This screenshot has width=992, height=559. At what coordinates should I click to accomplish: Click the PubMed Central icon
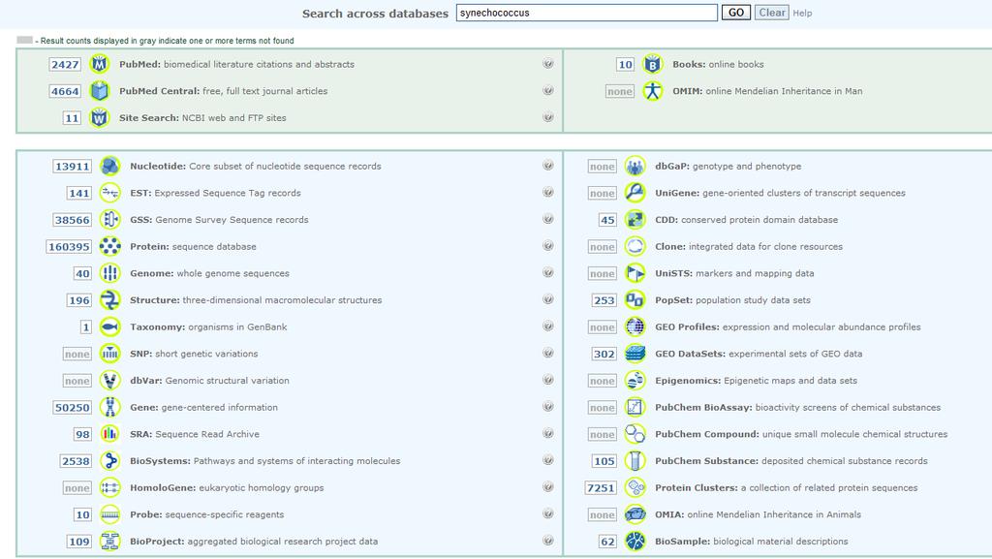tap(100, 90)
